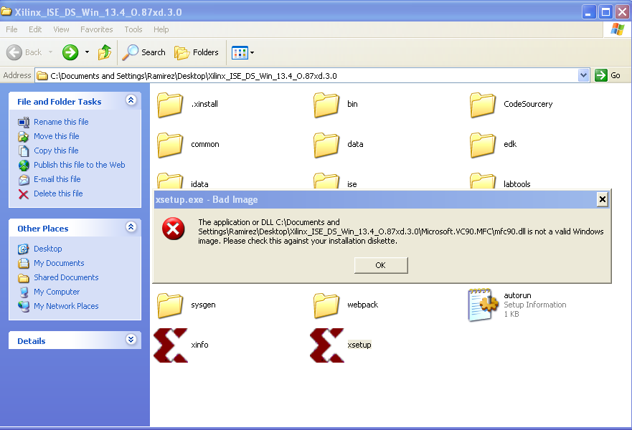Image resolution: width=632 pixels, height=430 pixels.
Task: Click Delete this file link
Action: pyautogui.click(x=58, y=193)
